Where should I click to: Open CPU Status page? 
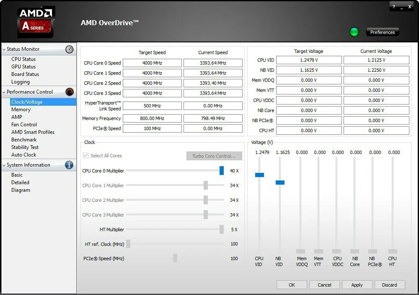tap(23, 59)
